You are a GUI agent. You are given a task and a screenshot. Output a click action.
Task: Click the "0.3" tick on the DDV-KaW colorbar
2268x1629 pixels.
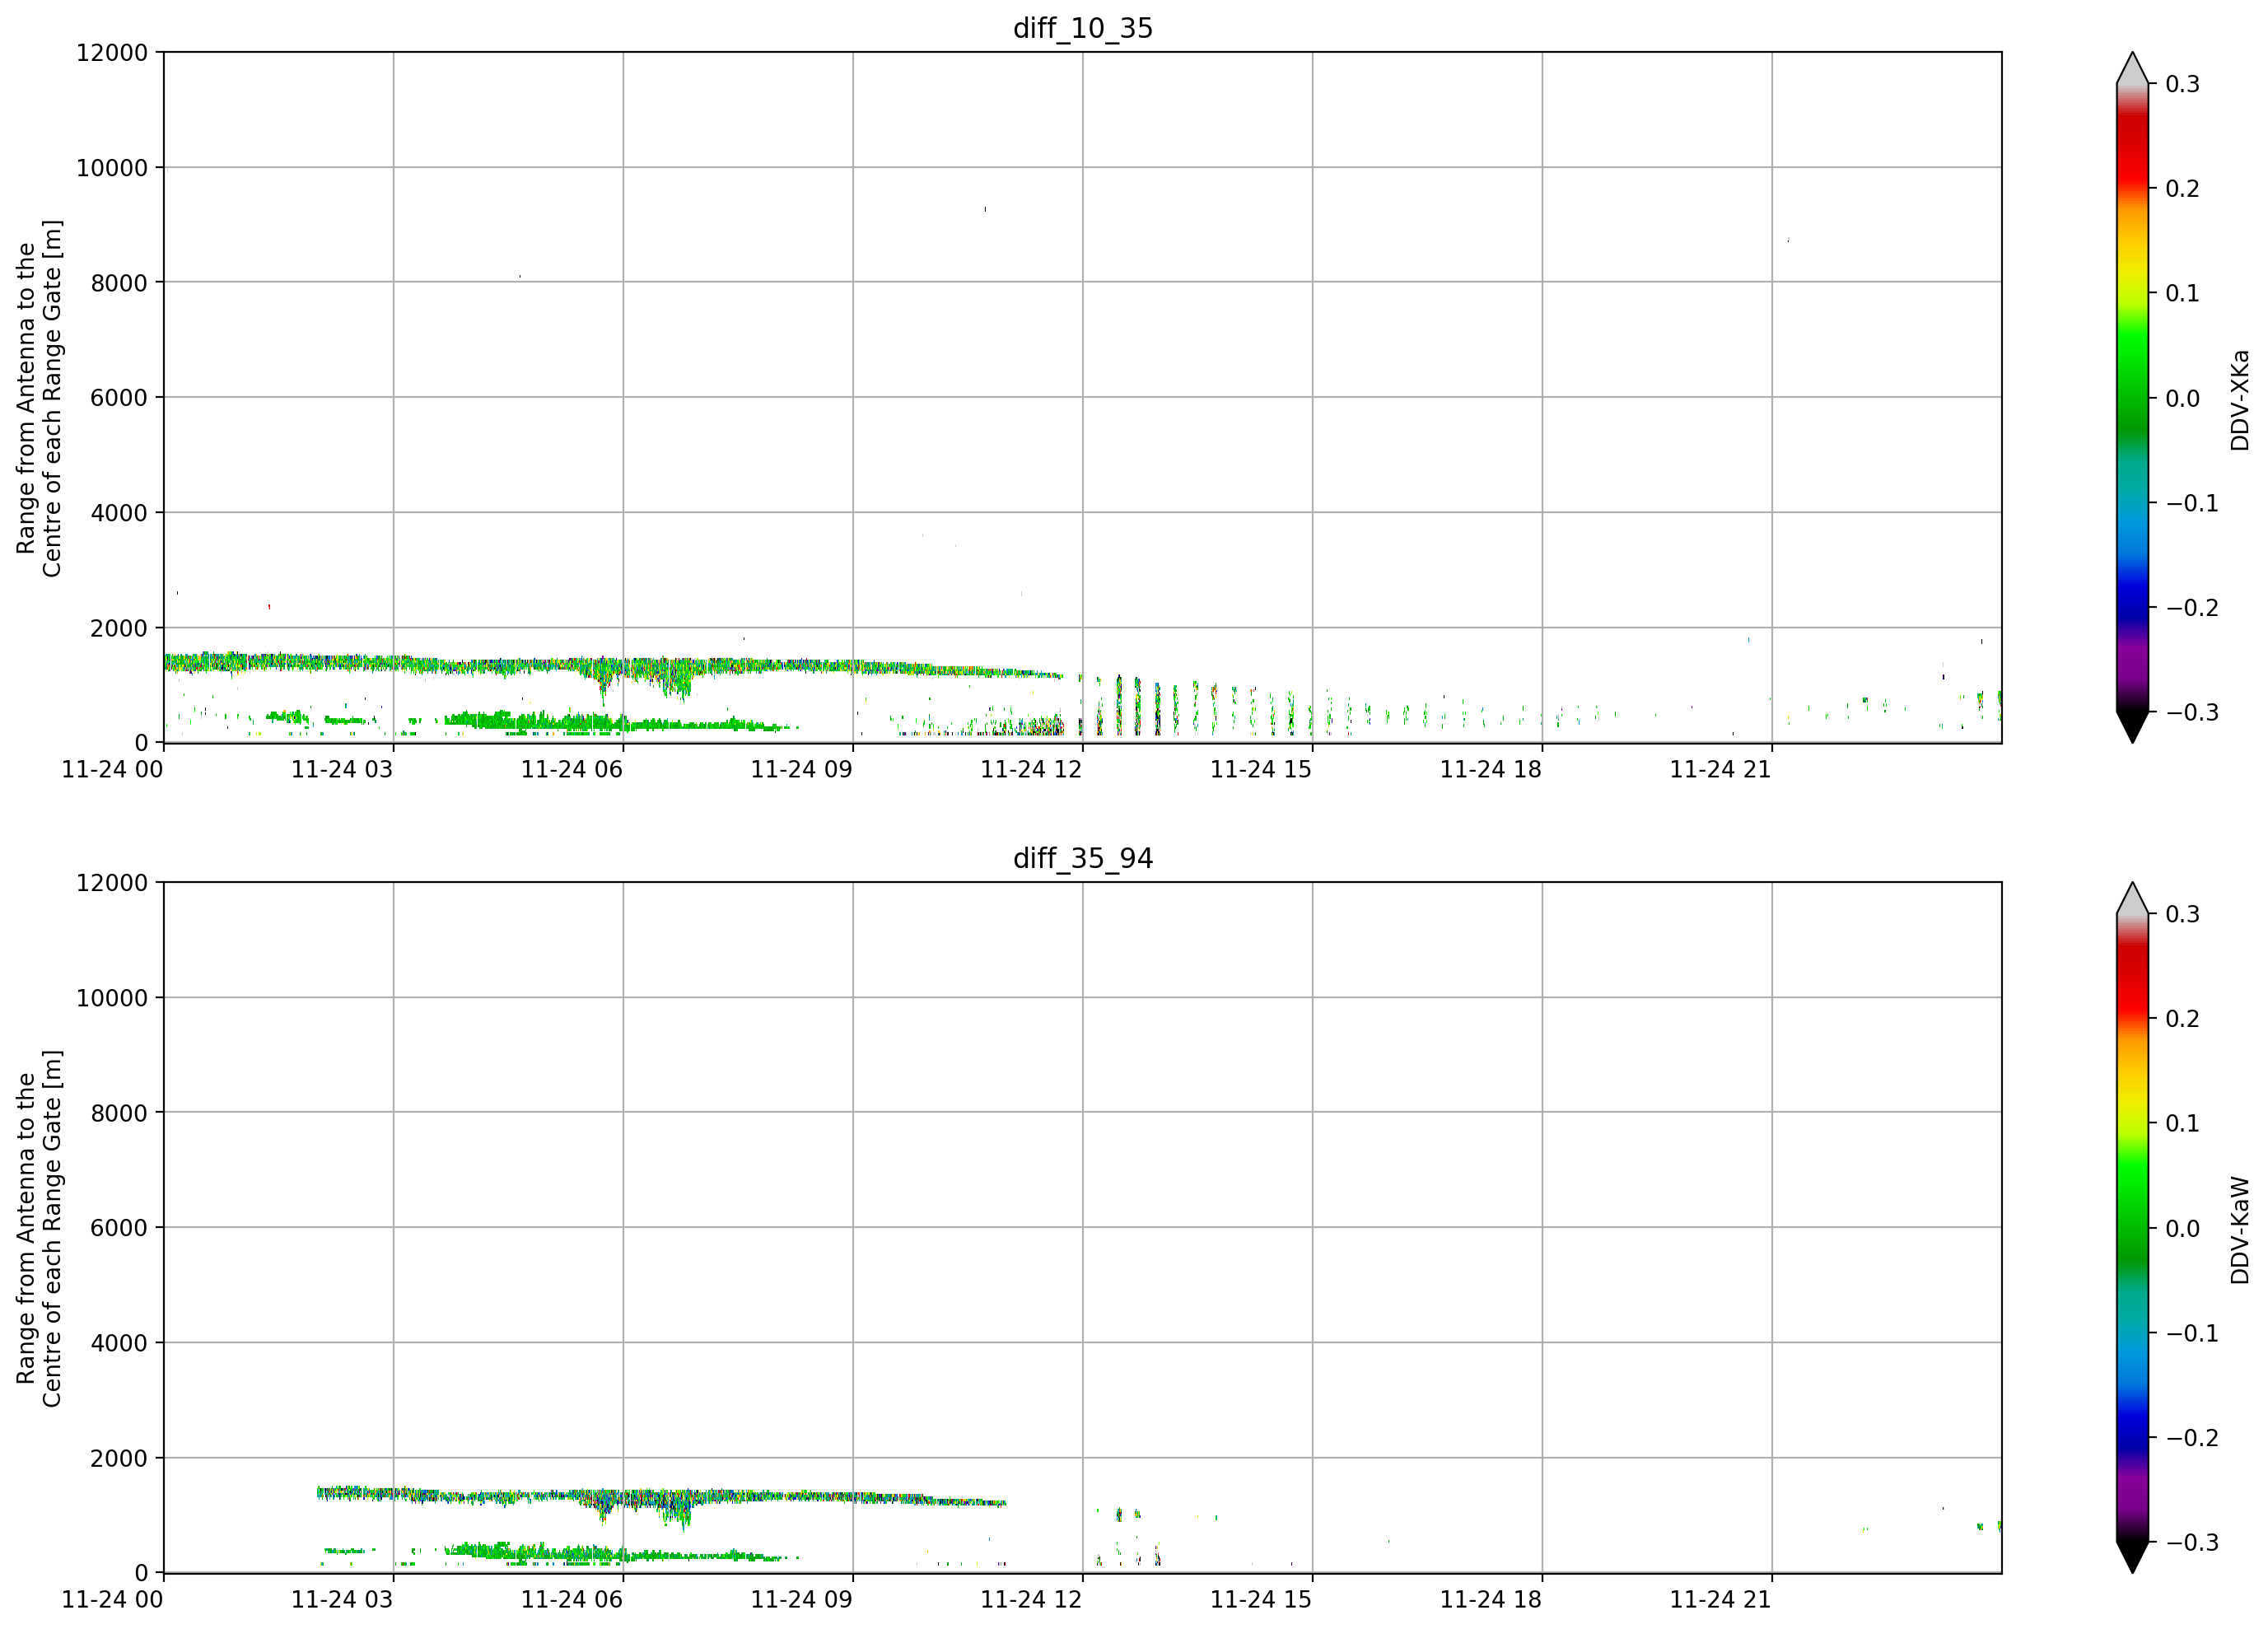click(2183, 914)
